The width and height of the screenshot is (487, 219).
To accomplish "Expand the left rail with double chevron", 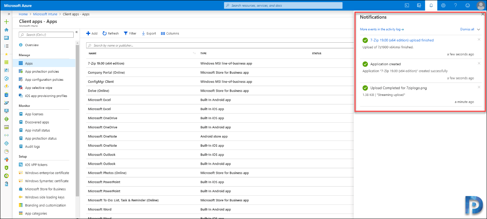I will click(x=9, y=14).
